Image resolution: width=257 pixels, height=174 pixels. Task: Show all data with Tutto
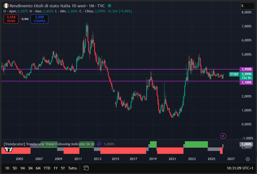click(72, 168)
